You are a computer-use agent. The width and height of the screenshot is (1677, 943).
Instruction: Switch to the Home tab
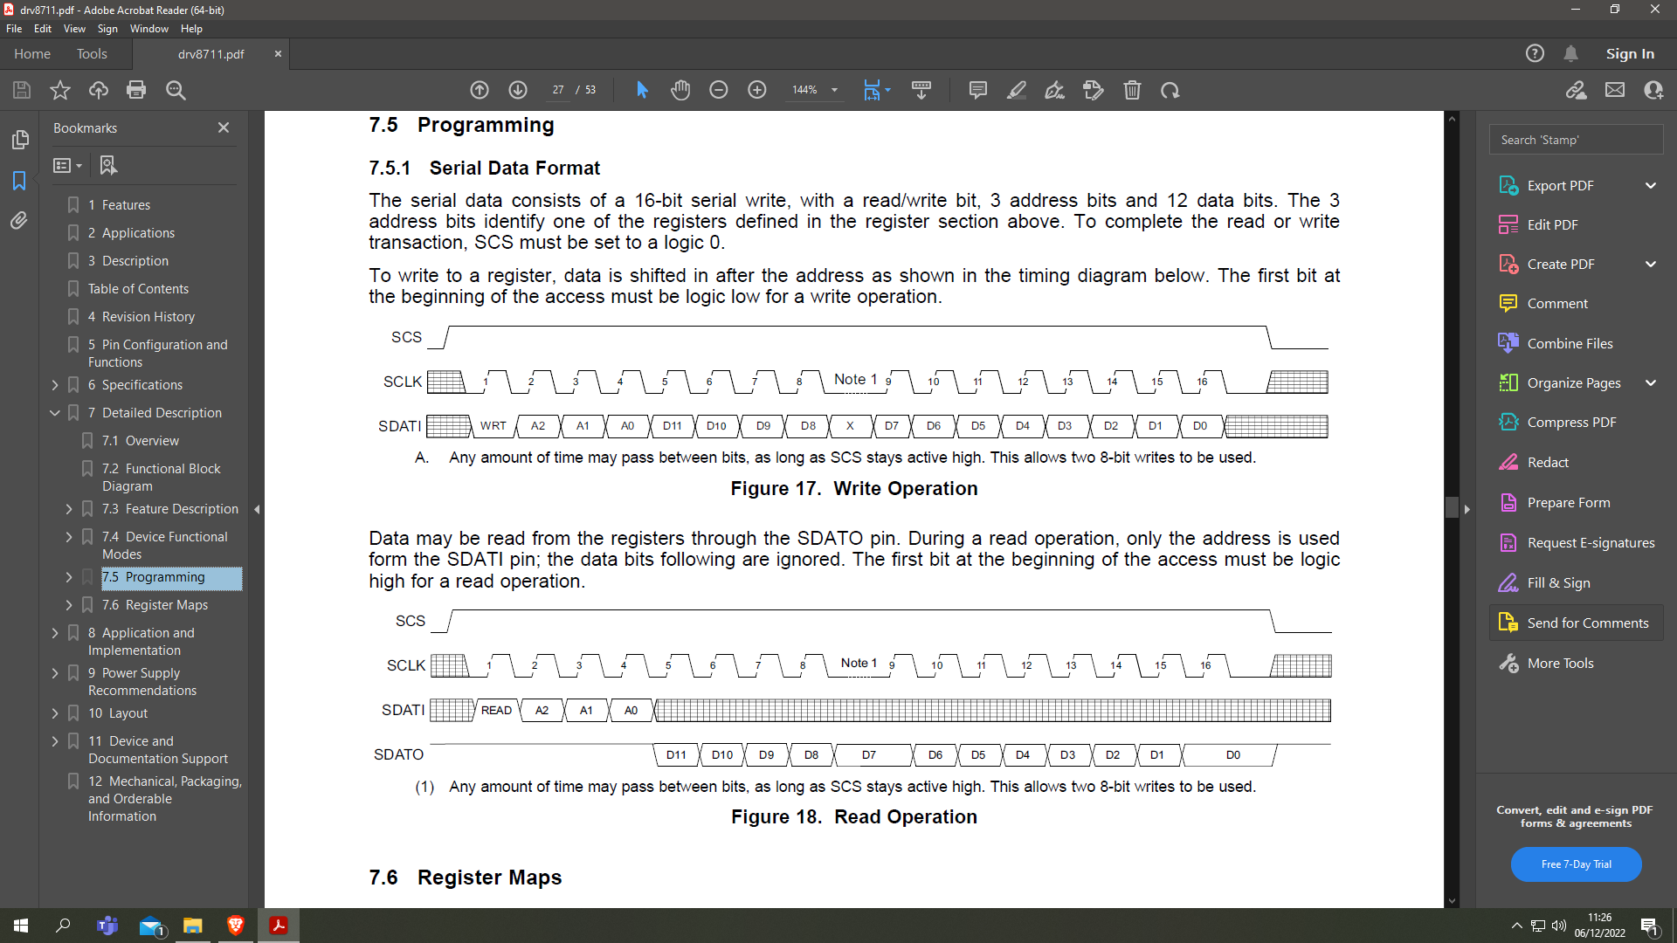(x=32, y=53)
